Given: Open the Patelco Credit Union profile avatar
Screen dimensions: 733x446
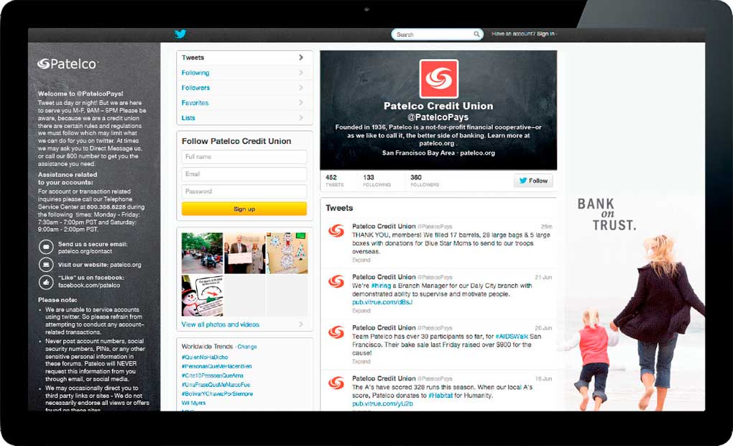Looking at the screenshot, I should [x=438, y=78].
